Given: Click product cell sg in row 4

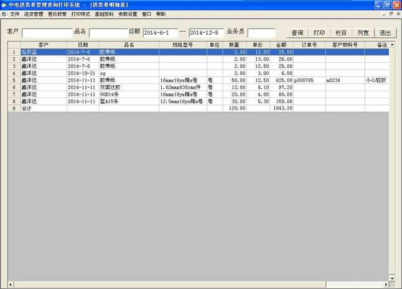Looking at the screenshot, I should (x=129, y=73).
